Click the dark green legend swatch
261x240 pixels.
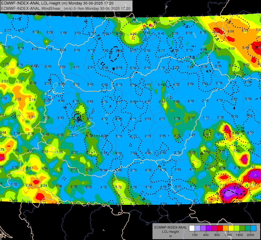[242, 228]
